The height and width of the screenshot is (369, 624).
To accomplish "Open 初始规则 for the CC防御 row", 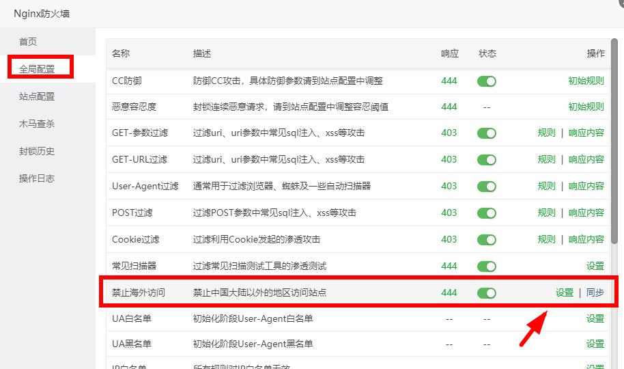I will coord(586,81).
